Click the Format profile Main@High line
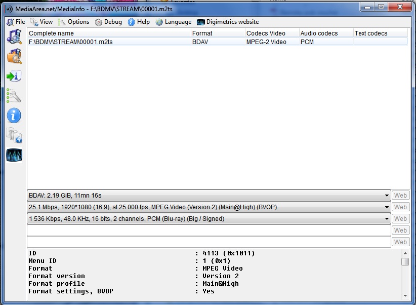The height and width of the screenshot is (305, 416). point(134,284)
